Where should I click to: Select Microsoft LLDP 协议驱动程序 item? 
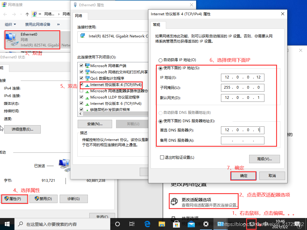[115, 97]
